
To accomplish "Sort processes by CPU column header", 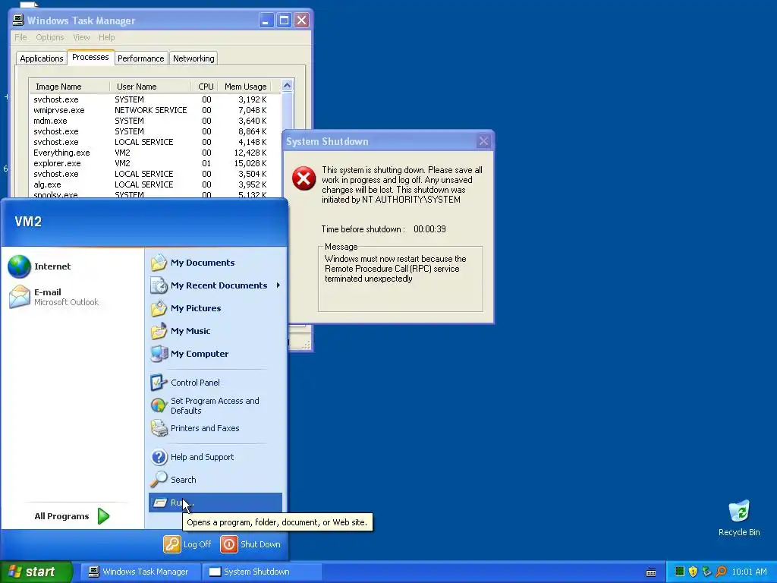I will (x=205, y=87).
